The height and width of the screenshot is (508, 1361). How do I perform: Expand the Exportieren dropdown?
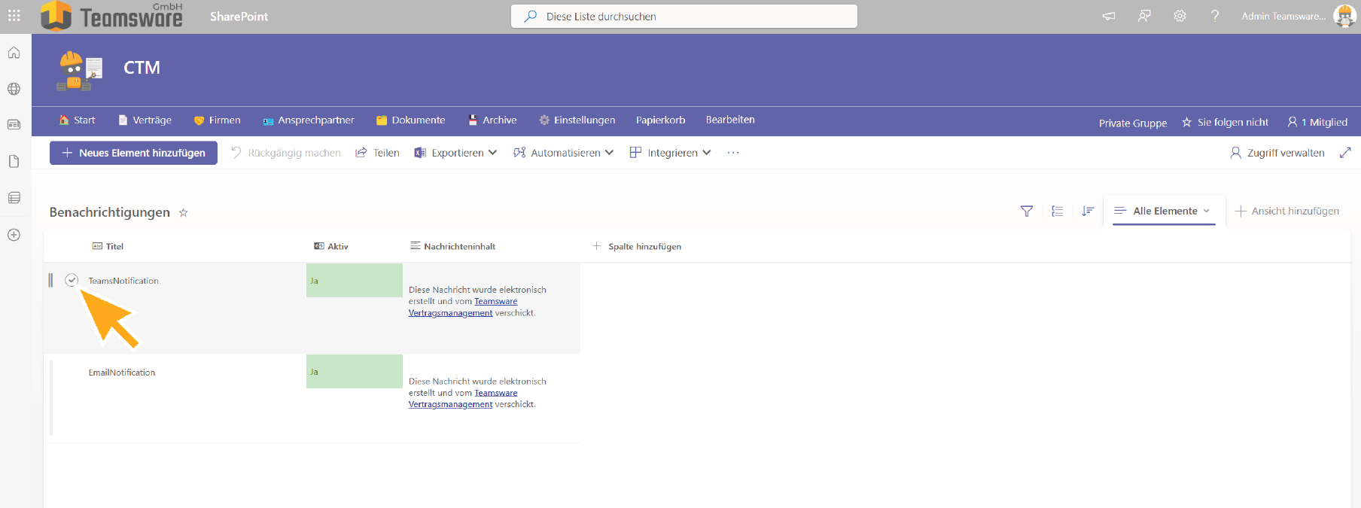[x=456, y=153]
